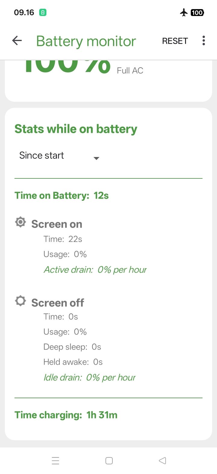Open the three-dot overflow menu
This screenshot has width=217, height=474.
(x=204, y=40)
